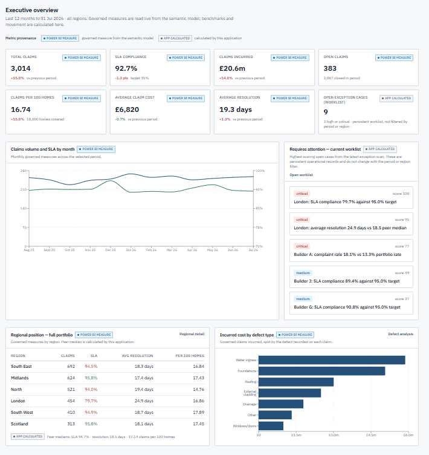The width and height of the screenshot is (429, 455).
Task: Click Power BI Measure badge on Claims Incurred card
Action: [x=290, y=57]
